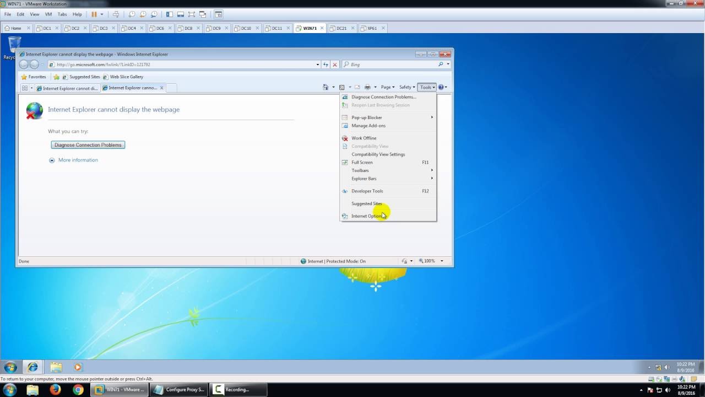Click the VMware show library icon
Image resolution: width=705 pixels, height=397 pixels.
(x=170, y=14)
